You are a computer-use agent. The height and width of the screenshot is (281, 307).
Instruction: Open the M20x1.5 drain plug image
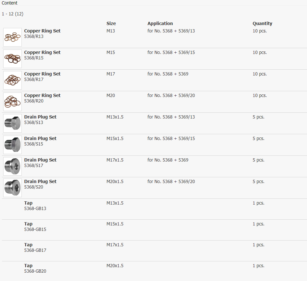12,188
